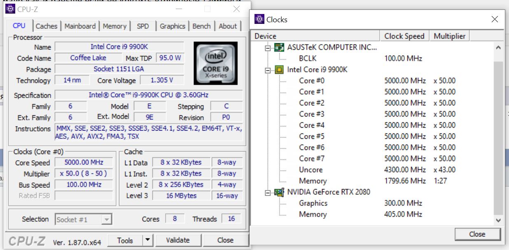Click the Multiplier column header
This screenshot has width=509, height=250.
[x=449, y=36]
